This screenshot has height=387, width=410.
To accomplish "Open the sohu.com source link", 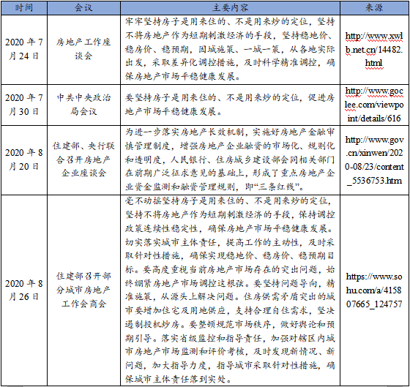I will pos(374,290).
